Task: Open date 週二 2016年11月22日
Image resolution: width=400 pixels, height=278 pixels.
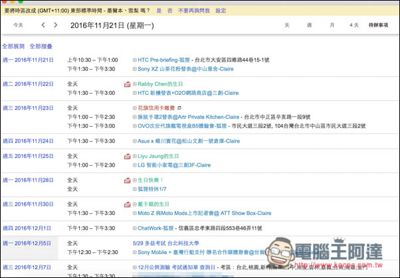Action: [28, 84]
